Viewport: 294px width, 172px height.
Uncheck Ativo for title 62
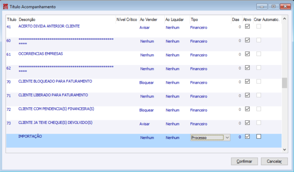click(x=247, y=68)
